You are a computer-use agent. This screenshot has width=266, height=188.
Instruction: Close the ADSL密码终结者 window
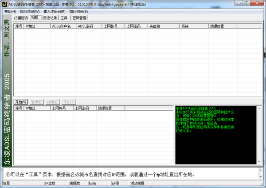[x=257, y=3]
